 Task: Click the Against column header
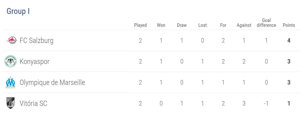(x=244, y=25)
